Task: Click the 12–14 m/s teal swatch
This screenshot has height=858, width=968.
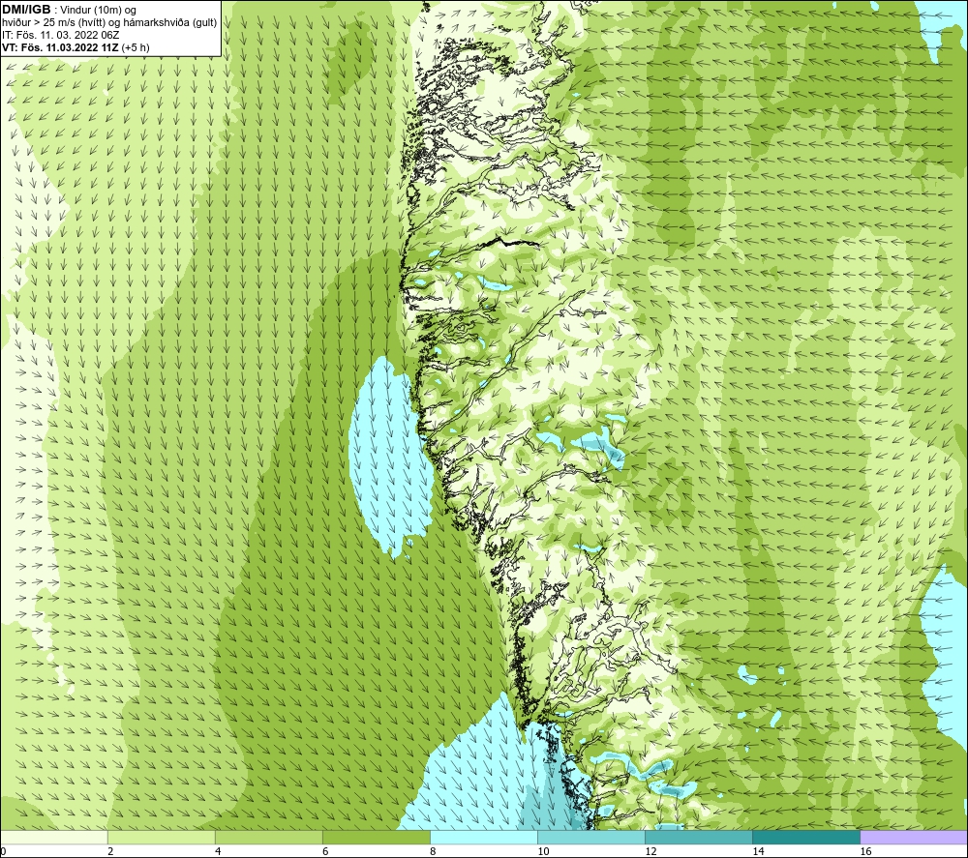Action: [x=698, y=837]
